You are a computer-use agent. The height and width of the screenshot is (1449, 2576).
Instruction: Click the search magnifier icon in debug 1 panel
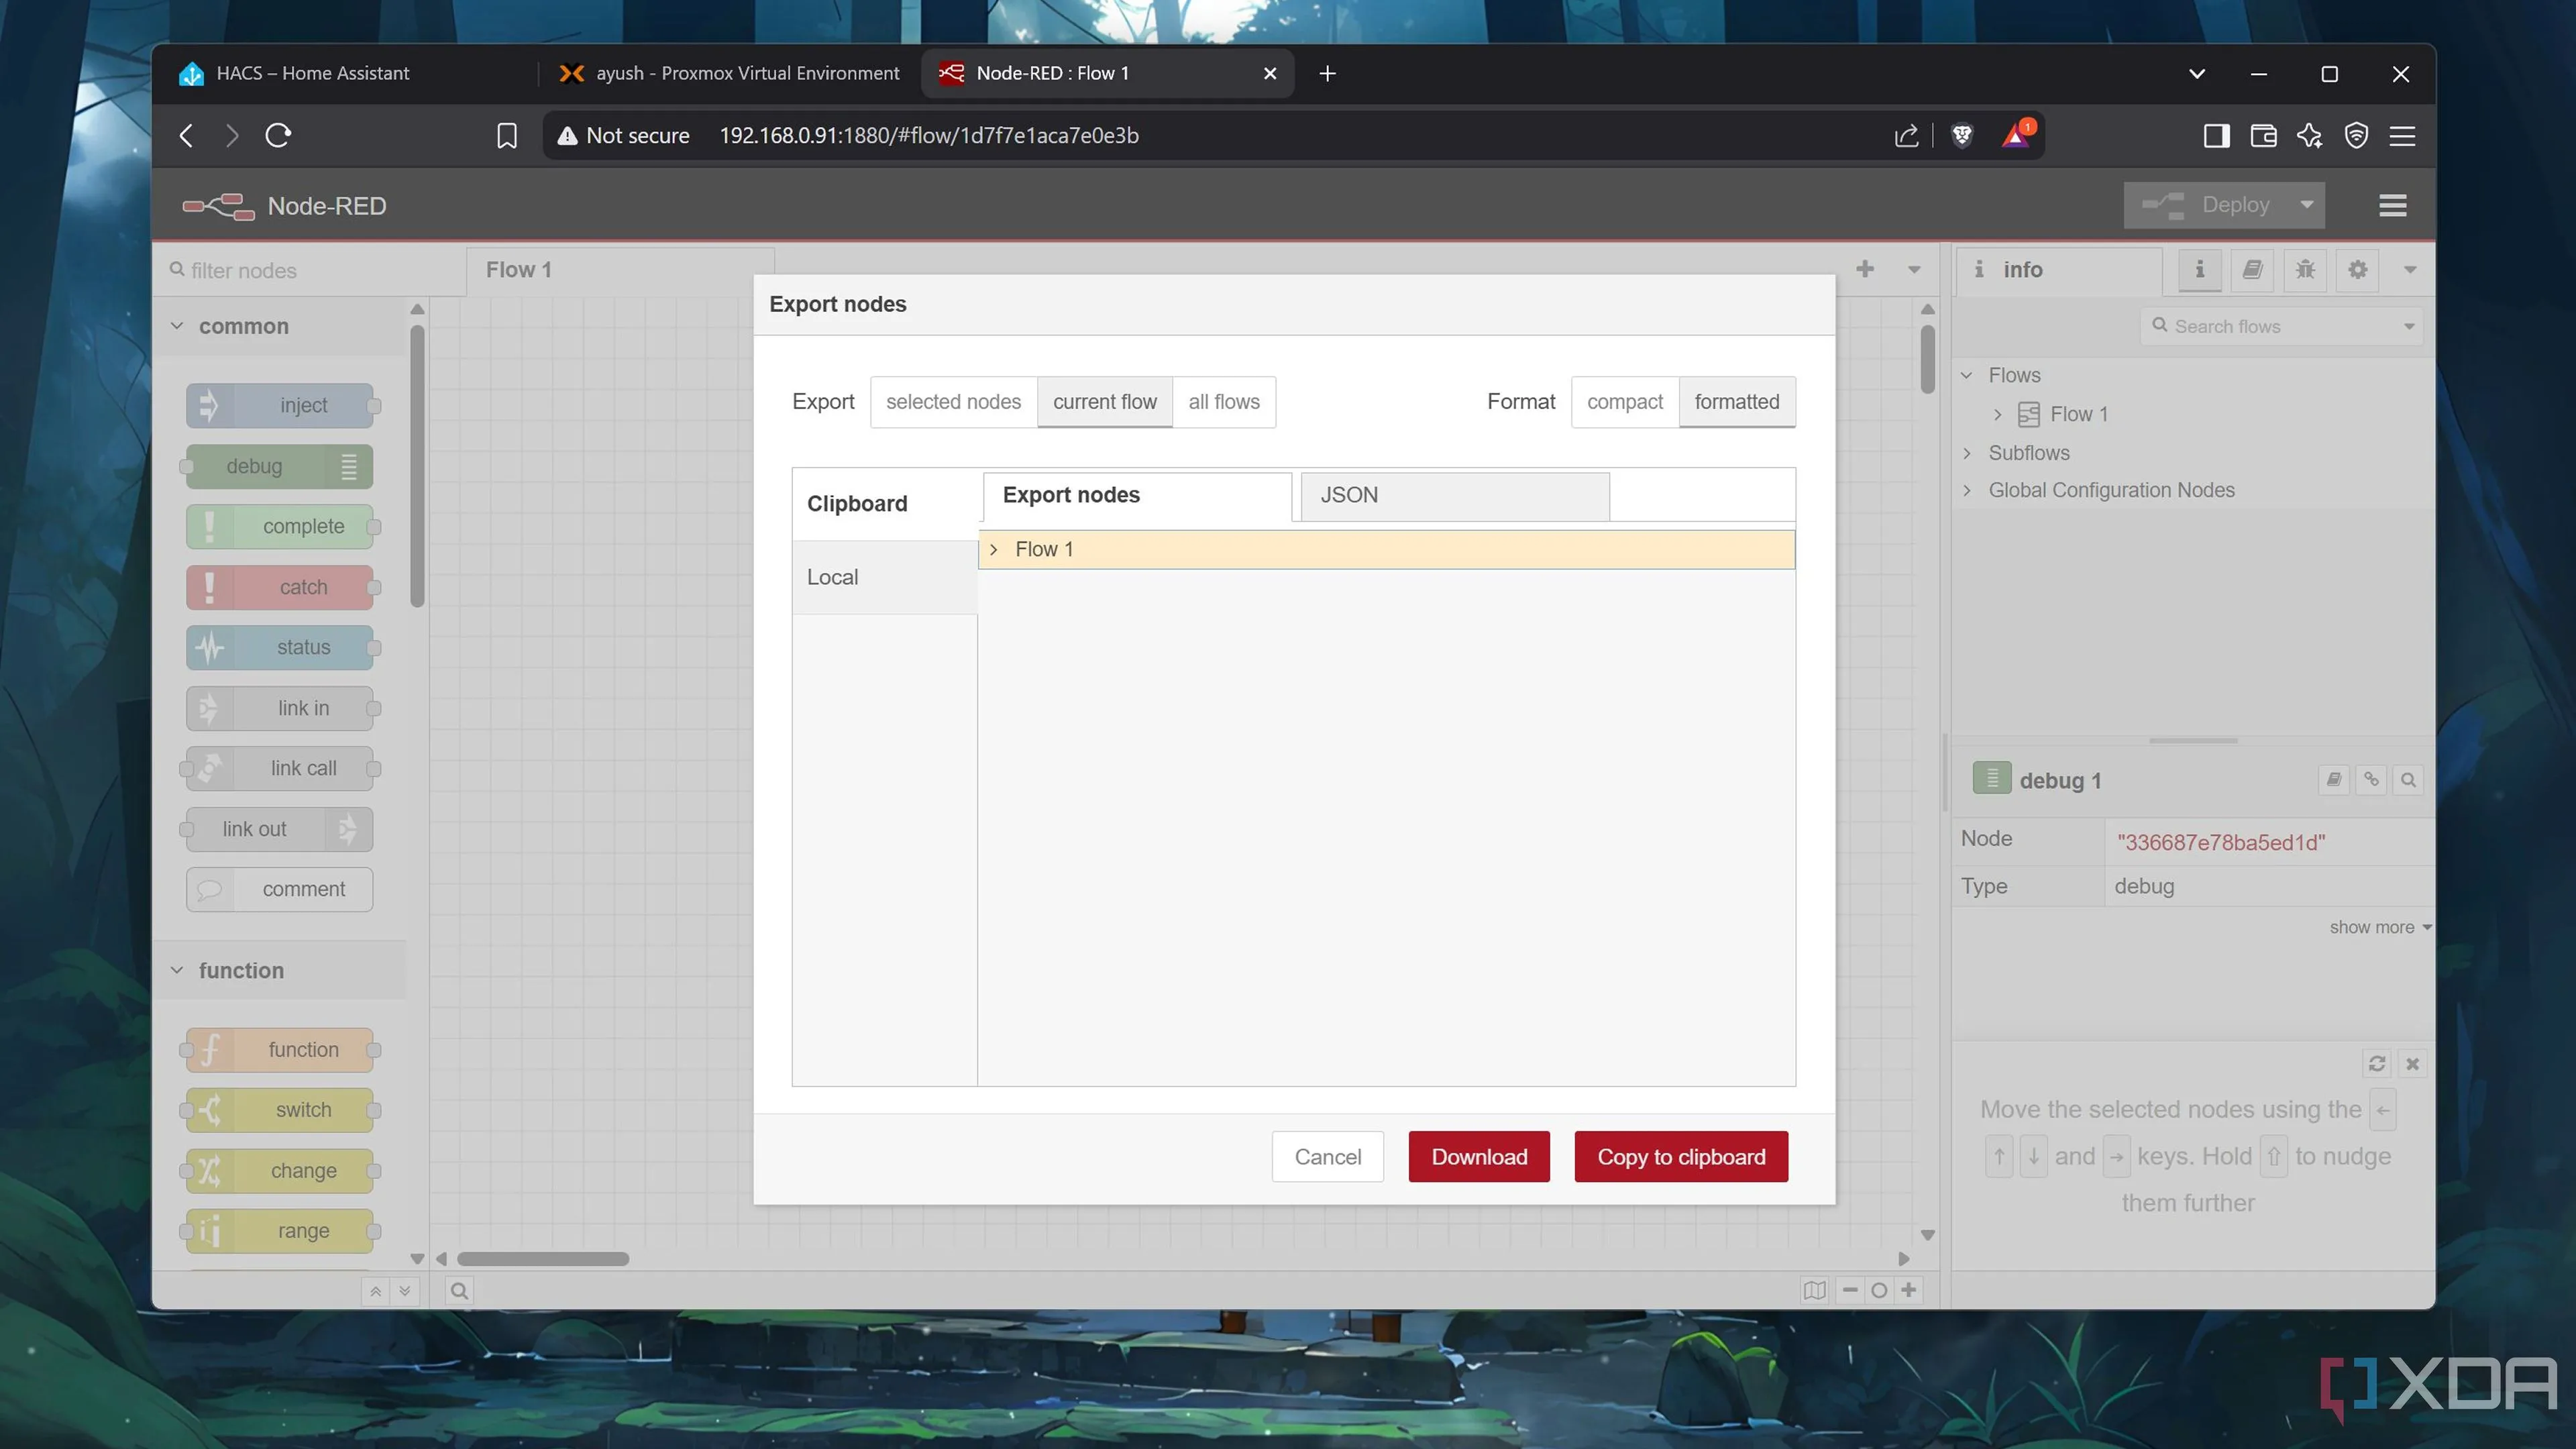coord(2408,780)
